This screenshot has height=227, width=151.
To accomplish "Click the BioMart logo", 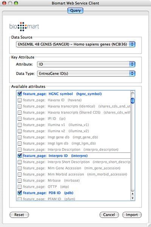I will point(24,26).
